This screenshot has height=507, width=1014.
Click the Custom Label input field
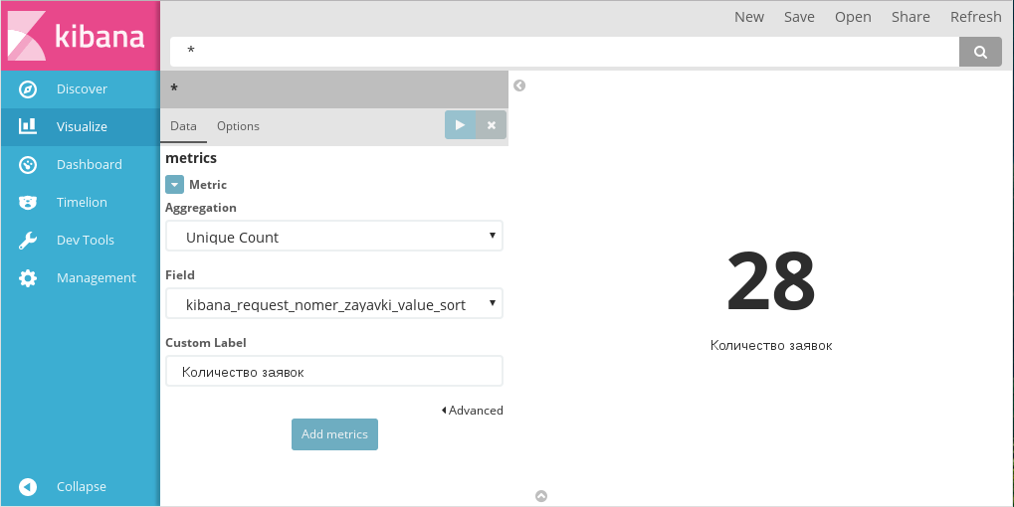click(x=334, y=372)
